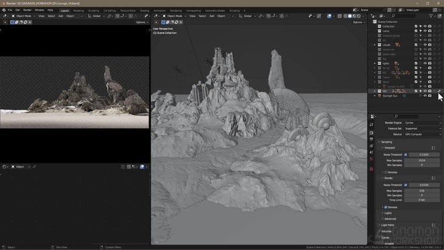Hide Starlight Sun with eye icon
This screenshot has height=250, width=444.
tap(425, 96)
